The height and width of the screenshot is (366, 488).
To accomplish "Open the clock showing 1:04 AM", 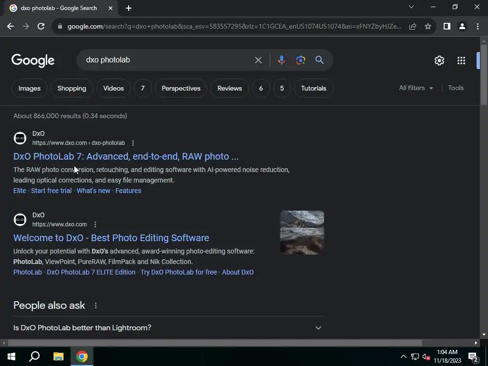I will [x=447, y=356].
